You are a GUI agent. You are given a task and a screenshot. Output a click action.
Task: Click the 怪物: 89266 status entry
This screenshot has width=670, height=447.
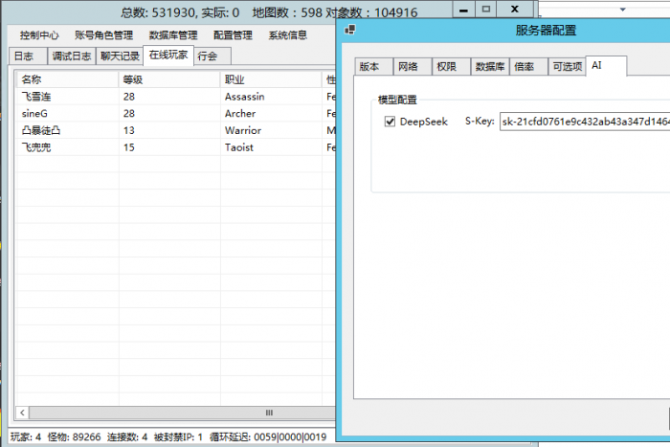tap(74, 436)
